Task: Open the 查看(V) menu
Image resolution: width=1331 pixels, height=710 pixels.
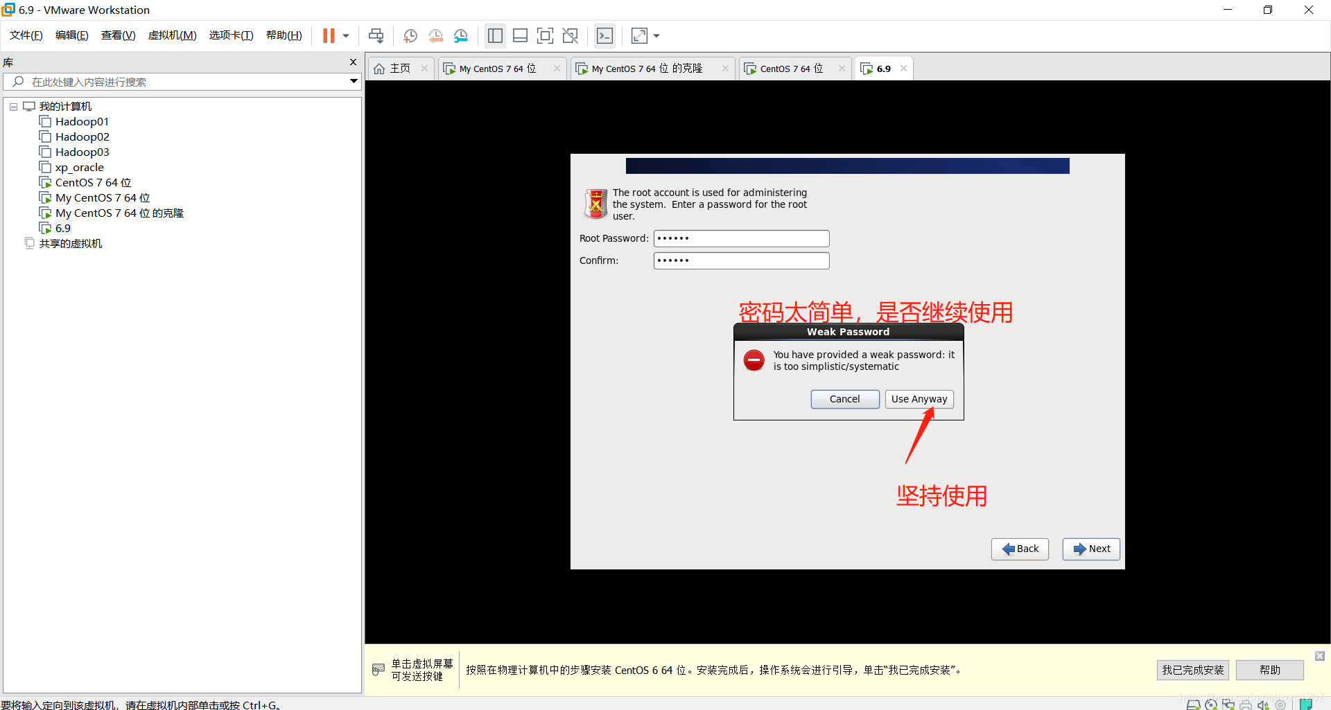Action: coord(119,35)
